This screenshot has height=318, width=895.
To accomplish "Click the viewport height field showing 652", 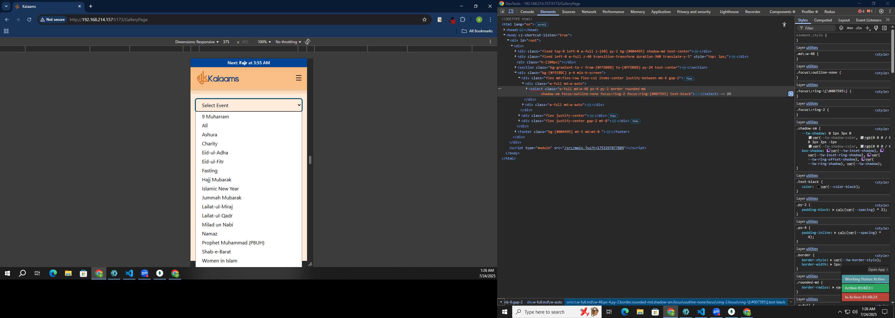I will click(x=245, y=42).
